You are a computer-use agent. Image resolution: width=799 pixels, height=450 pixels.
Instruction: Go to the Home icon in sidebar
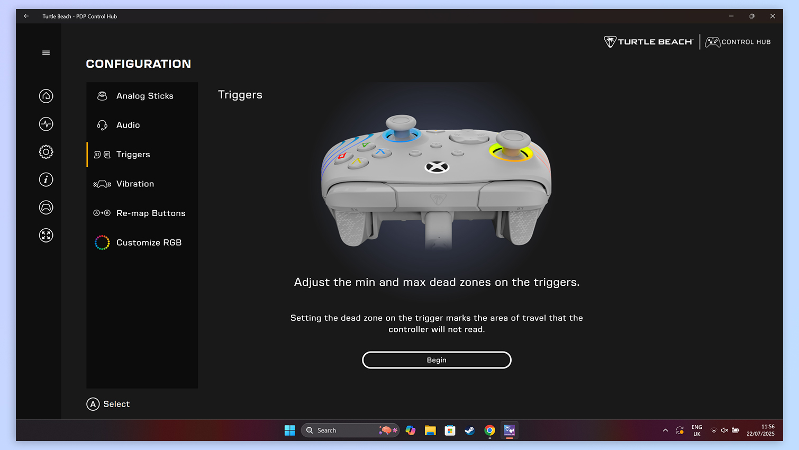[46, 96]
